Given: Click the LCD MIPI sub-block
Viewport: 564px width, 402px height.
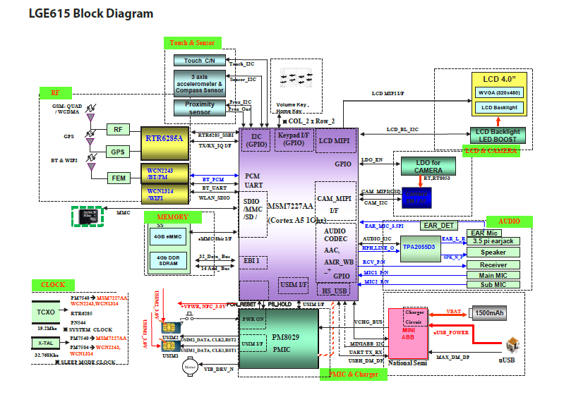Looking at the screenshot, I should [335, 141].
